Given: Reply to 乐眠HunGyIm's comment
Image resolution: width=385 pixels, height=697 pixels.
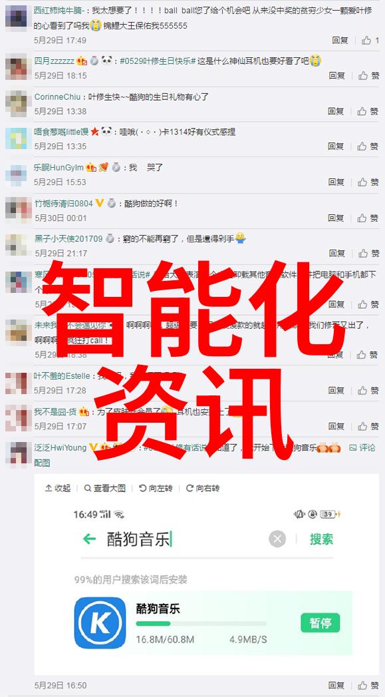Looking at the screenshot, I should tap(336, 182).
